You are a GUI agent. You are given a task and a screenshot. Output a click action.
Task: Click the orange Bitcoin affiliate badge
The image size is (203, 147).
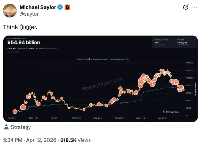[67, 7]
